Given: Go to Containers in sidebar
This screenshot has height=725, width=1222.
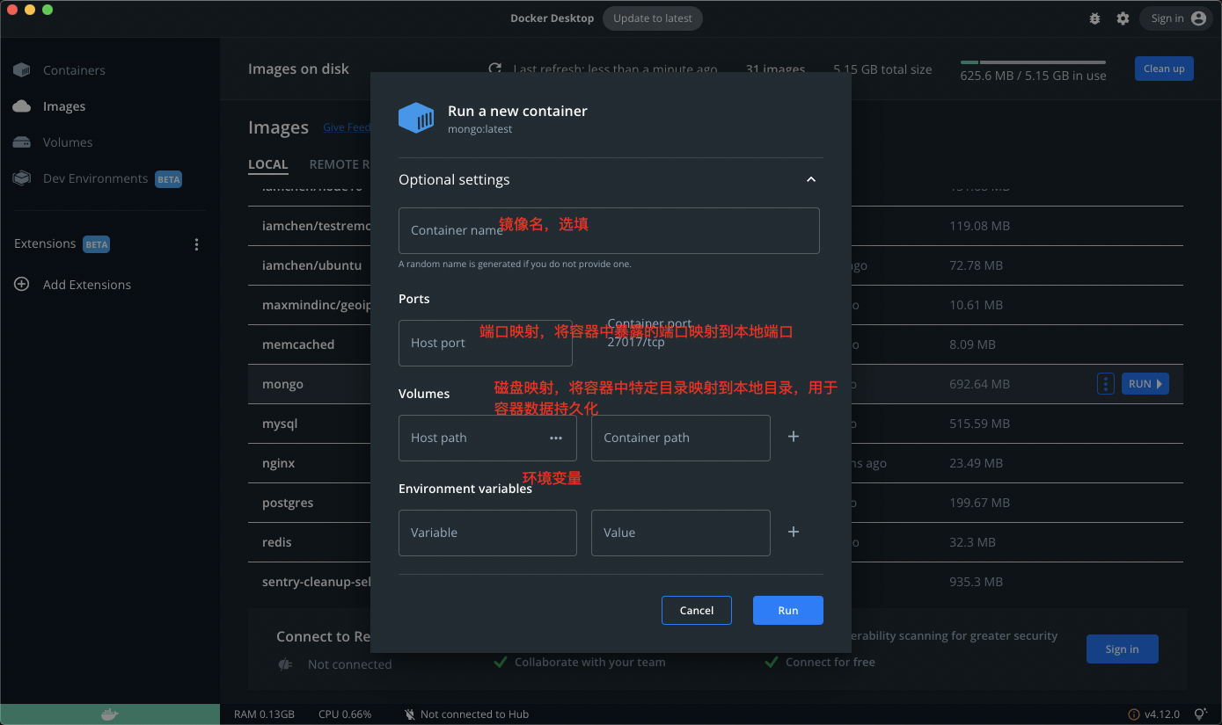Looking at the screenshot, I should click(x=74, y=70).
